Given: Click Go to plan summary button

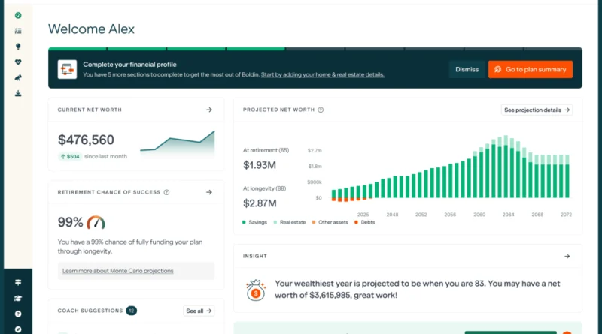Looking at the screenshot, I should tap(530, 69).
